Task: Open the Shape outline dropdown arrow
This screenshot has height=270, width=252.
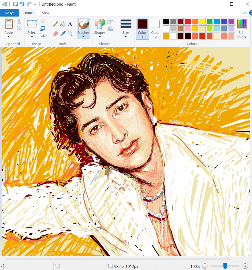Action: [x=114, y=21]
